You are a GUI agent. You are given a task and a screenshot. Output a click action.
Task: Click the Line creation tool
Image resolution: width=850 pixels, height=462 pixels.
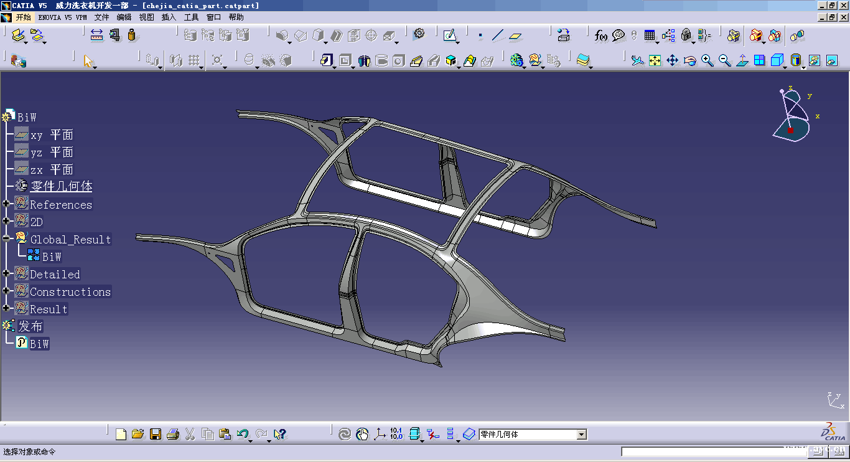point(497,35)
